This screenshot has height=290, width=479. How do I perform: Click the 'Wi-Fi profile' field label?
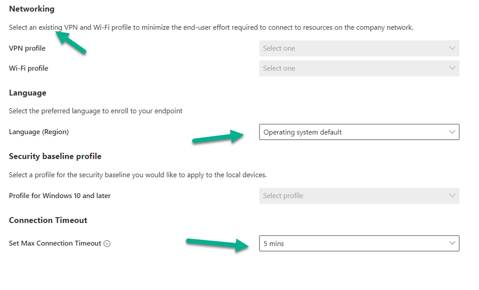coord(29,68)
